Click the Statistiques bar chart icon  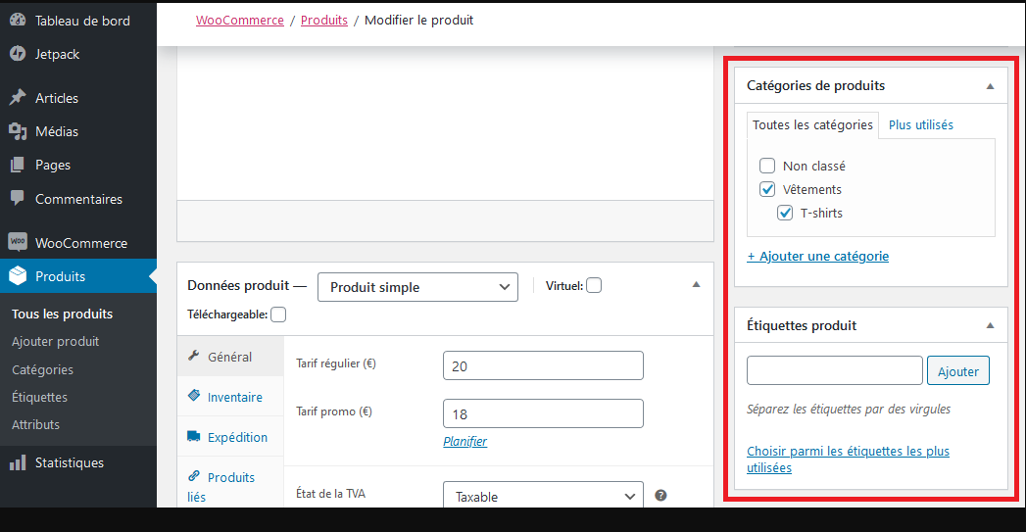pos(18,462)
